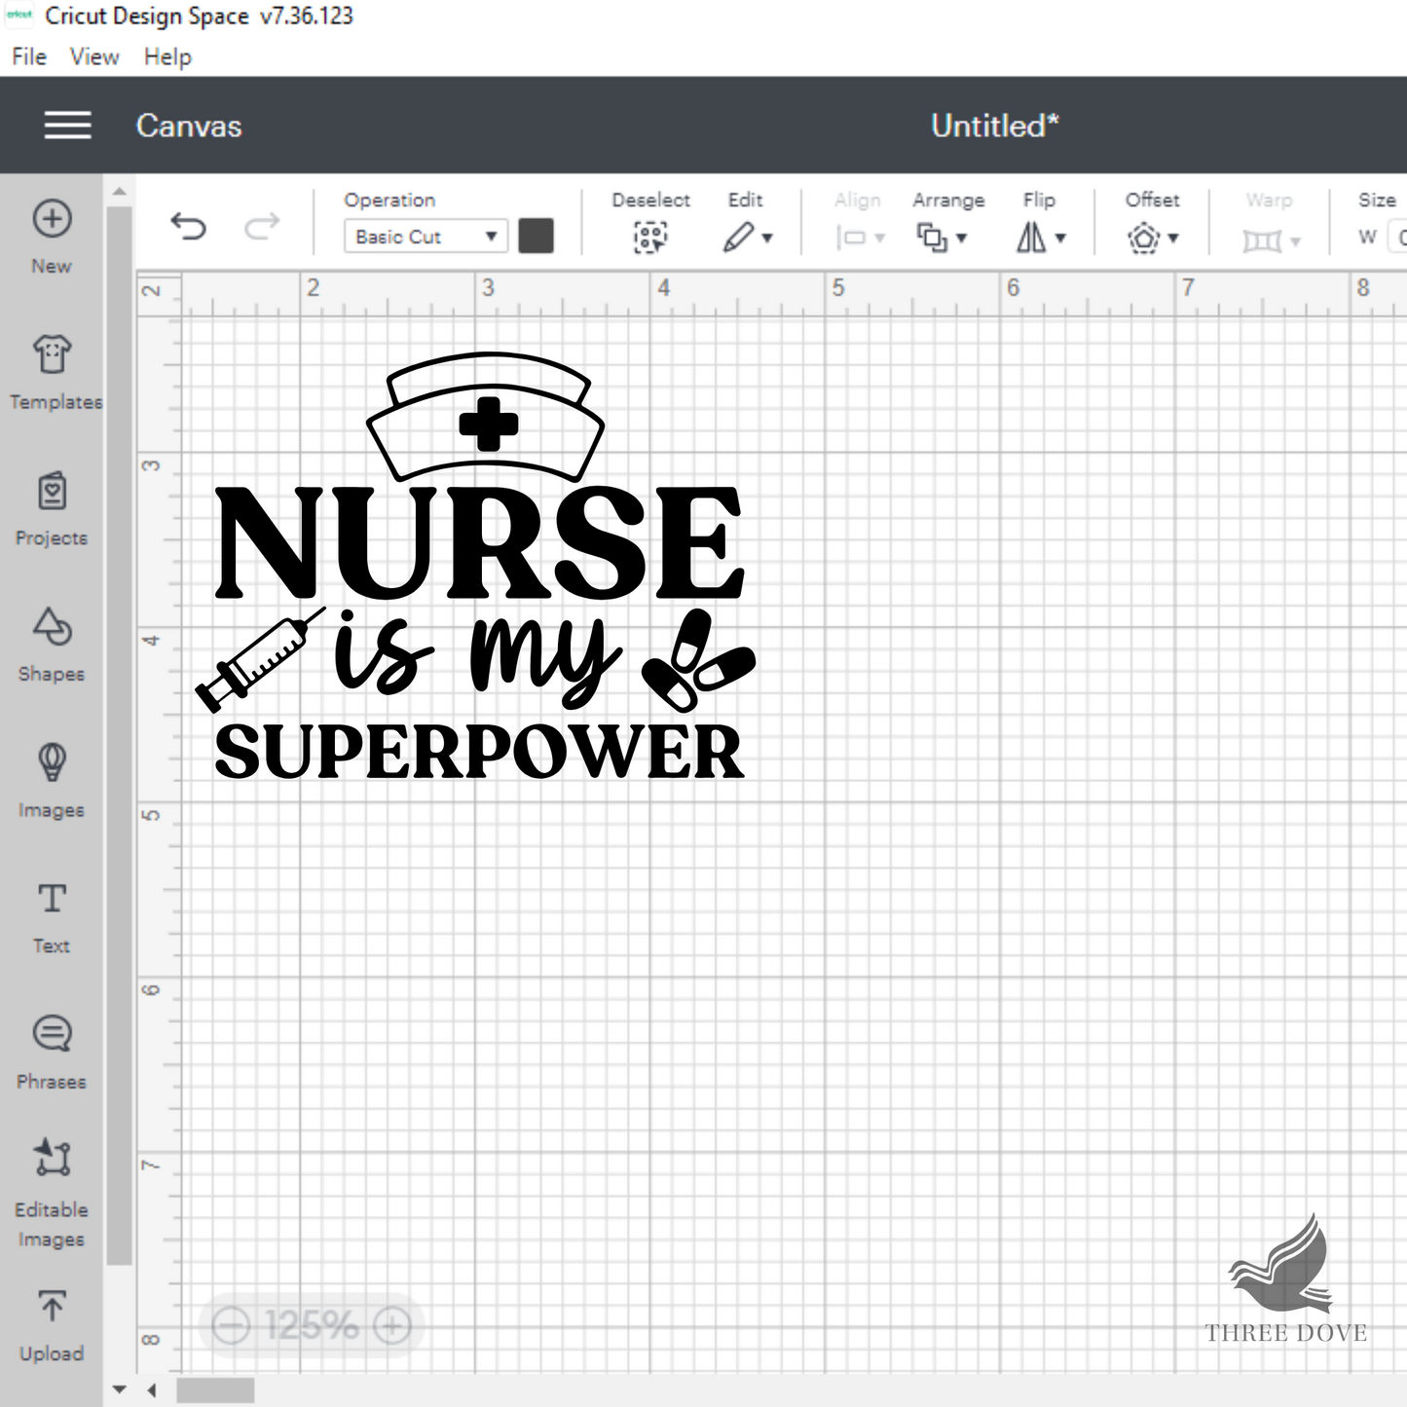1407x1407 pixels.
Task: Select the NURSE text on canvas
Action: (x=480, y=541)
